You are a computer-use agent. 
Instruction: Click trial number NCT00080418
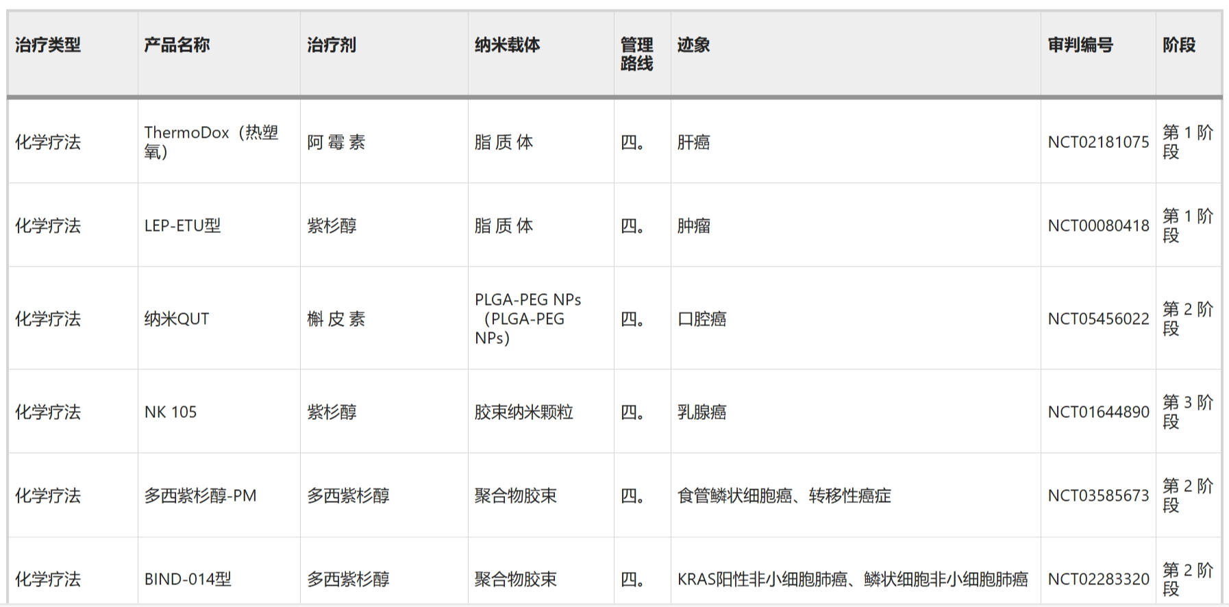click(1098, 225)
